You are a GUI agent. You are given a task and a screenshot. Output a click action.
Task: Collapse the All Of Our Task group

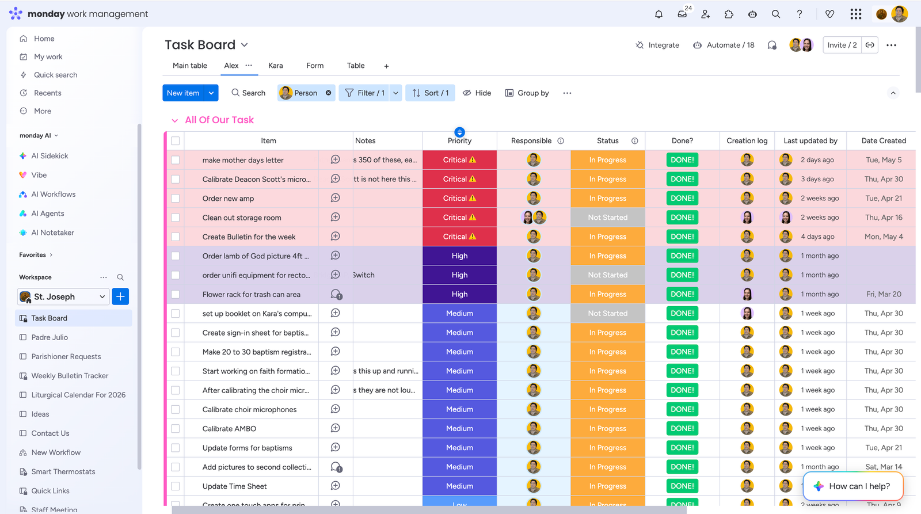coord(174,120)
